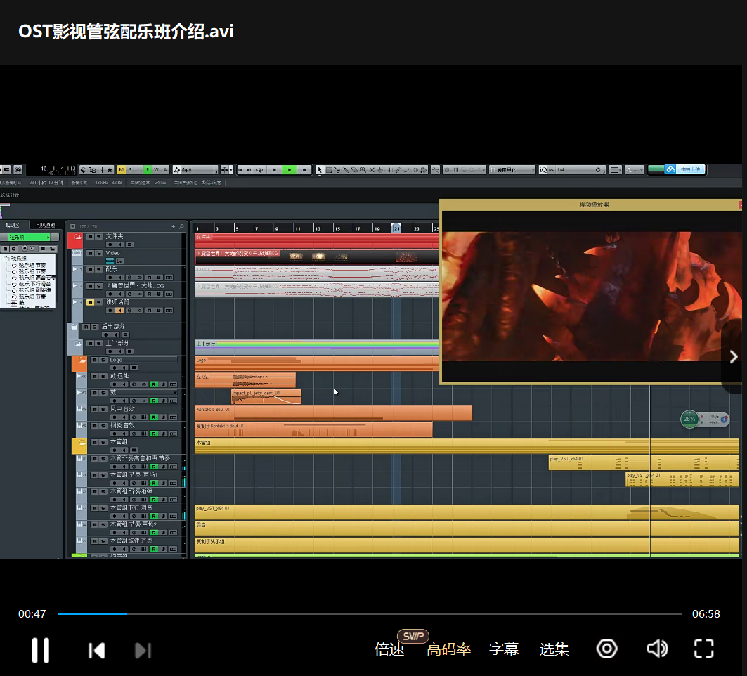
Task: Open the quantize value 1/4 dropdown
Action: [x=580, y=169]
